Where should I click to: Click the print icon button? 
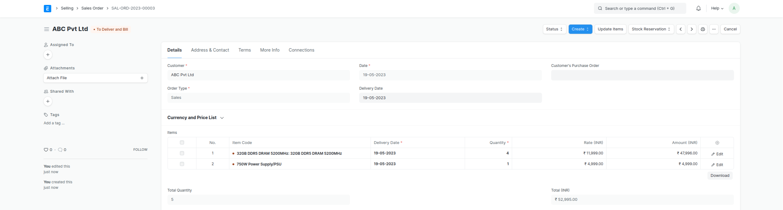tap(703, 29)
